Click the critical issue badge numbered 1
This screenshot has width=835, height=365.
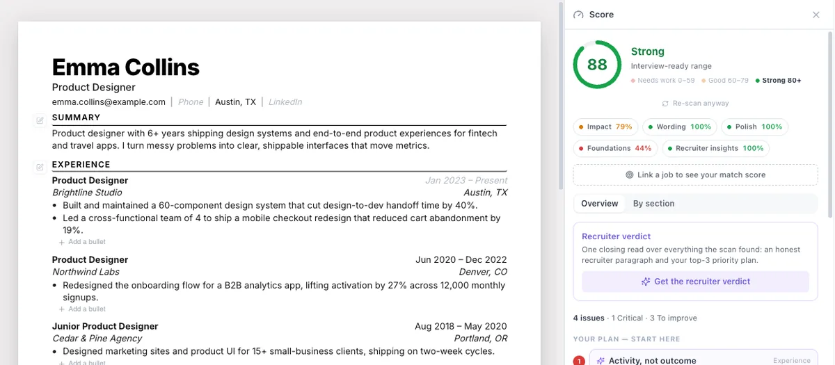click(578, 361)
